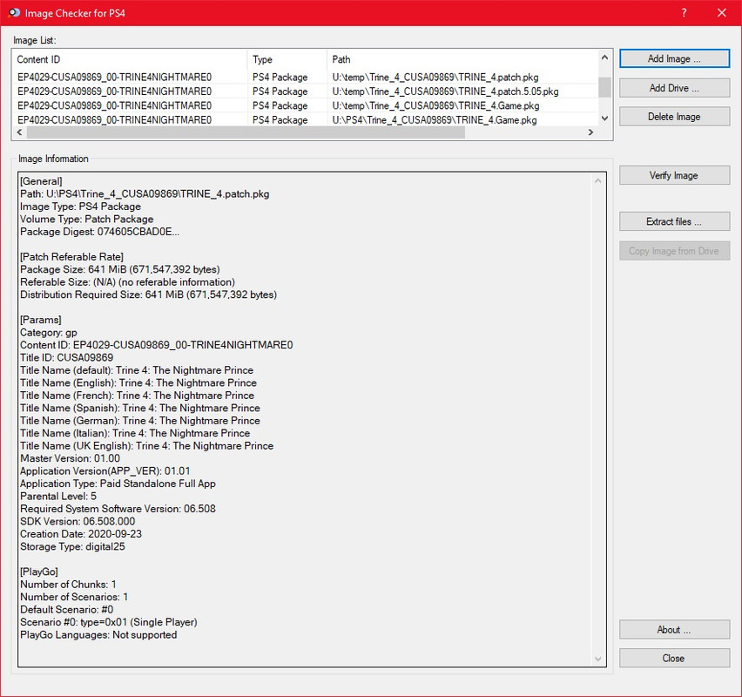This screenshot has width=742, height=697.
Task: Click the Title ID: CUSA09869 line
Action: [x=67, y=358]
